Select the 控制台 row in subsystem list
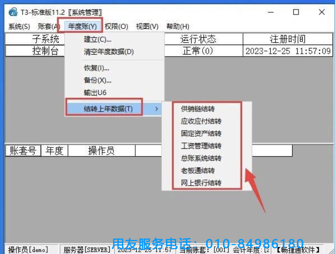This screenshot has width=335, height=254. (46, 51)
